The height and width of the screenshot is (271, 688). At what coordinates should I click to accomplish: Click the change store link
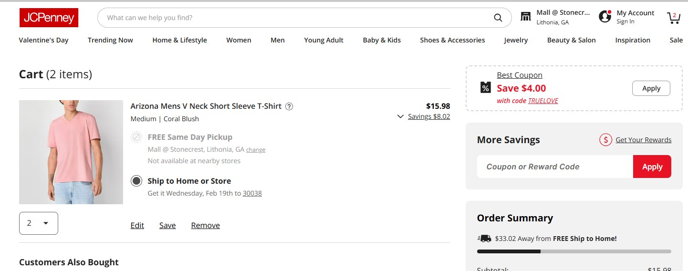point(256,150)
